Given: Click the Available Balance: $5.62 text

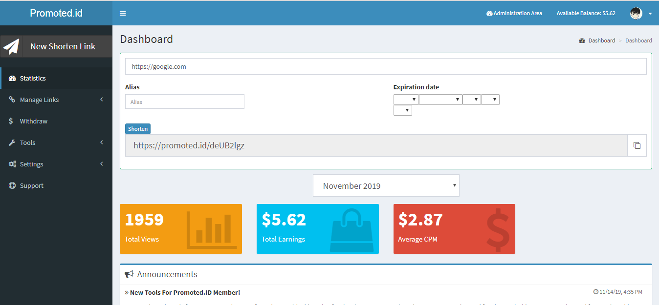Looking at the screenshot, I should pyautogui.click(x=586, y=13).
